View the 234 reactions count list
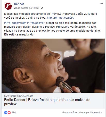The height and width of the screenshot is (117, 106). [14, 113]
